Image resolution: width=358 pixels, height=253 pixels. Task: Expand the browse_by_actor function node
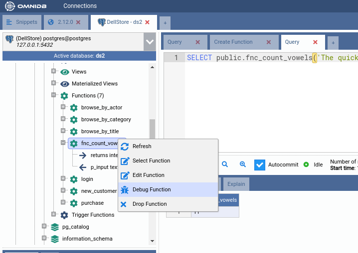pos(63,107)
